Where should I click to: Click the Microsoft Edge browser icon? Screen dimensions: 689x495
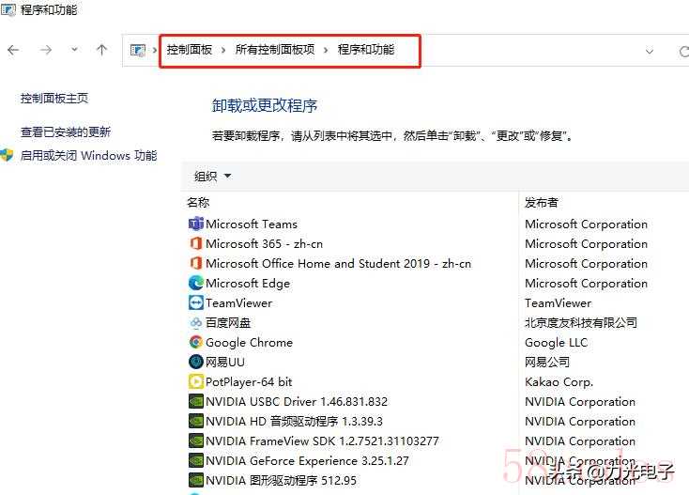(x=195, y=283)
